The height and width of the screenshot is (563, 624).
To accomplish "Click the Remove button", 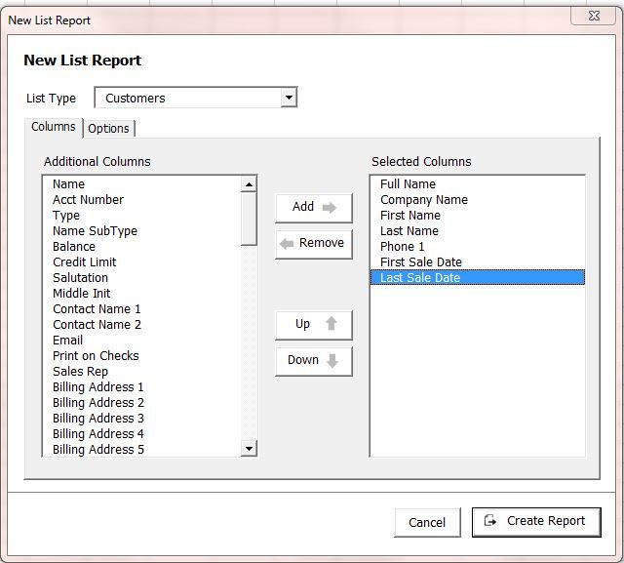I will (x=314, y=243).
